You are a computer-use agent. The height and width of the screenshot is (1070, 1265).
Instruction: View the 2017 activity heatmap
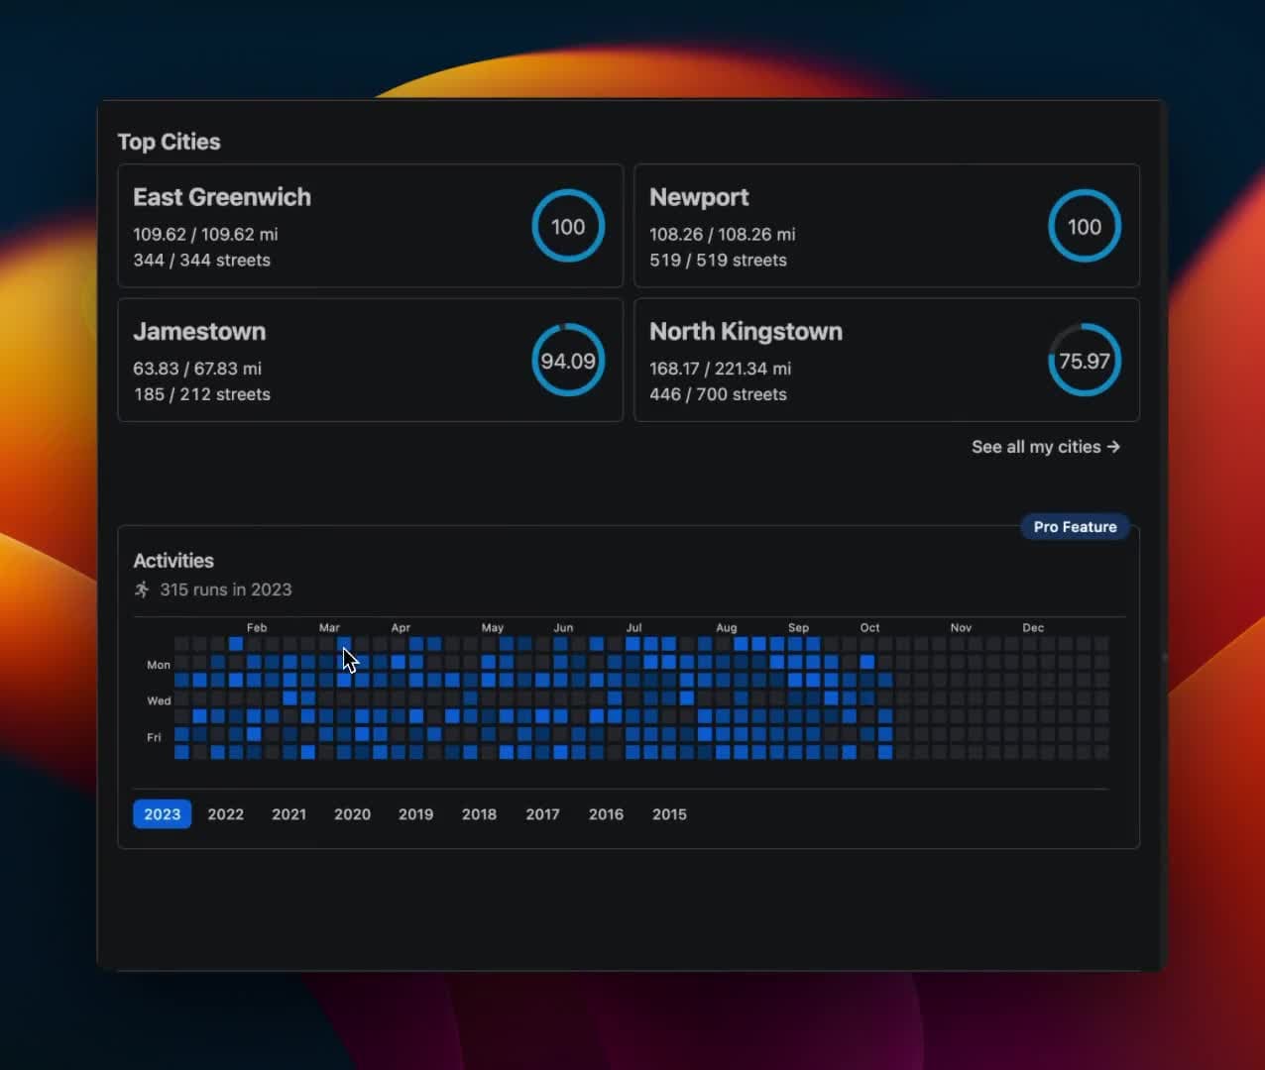click(x=542, y=814)
